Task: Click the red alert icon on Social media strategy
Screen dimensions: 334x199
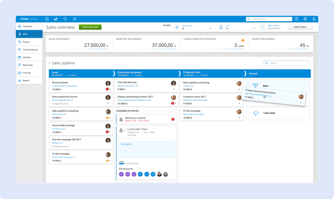Action: (107, 132)
